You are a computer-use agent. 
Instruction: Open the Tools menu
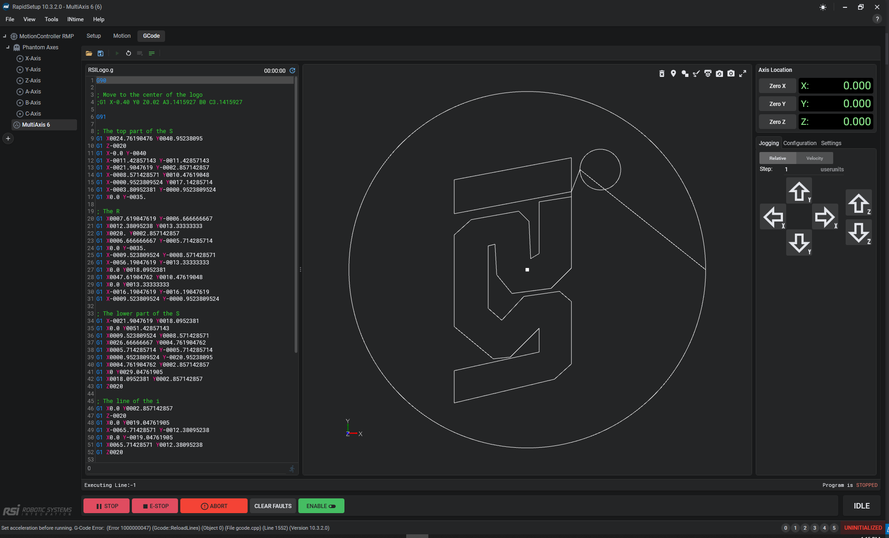click(x=51, y=19)
